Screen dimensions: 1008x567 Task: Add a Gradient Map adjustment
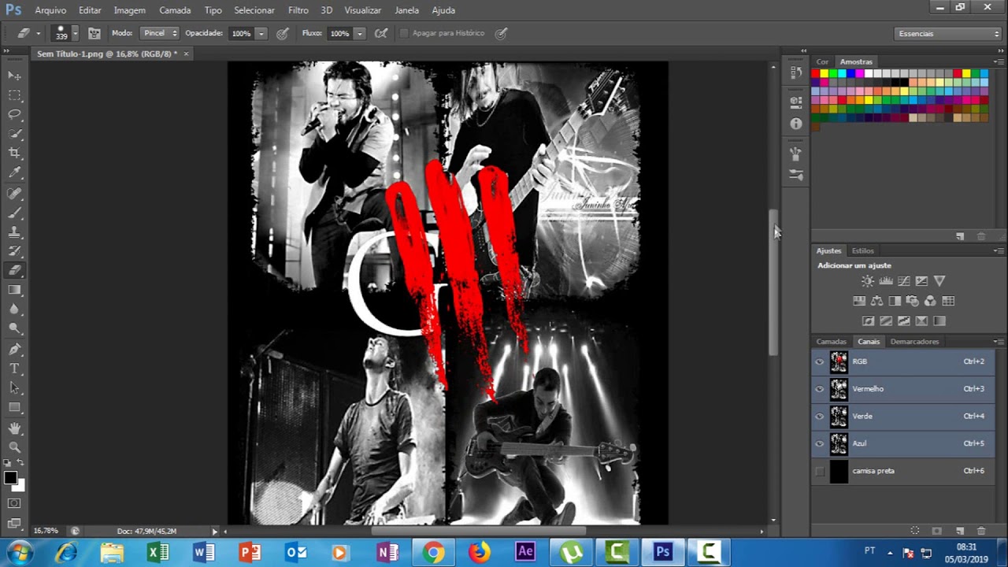[x=939, y=321]
